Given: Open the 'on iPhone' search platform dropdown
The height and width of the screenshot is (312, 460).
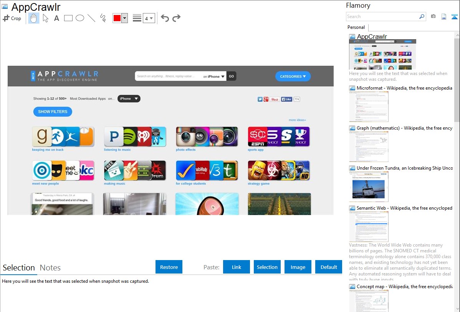Looking at the screenshot, I should pos(214,77).
